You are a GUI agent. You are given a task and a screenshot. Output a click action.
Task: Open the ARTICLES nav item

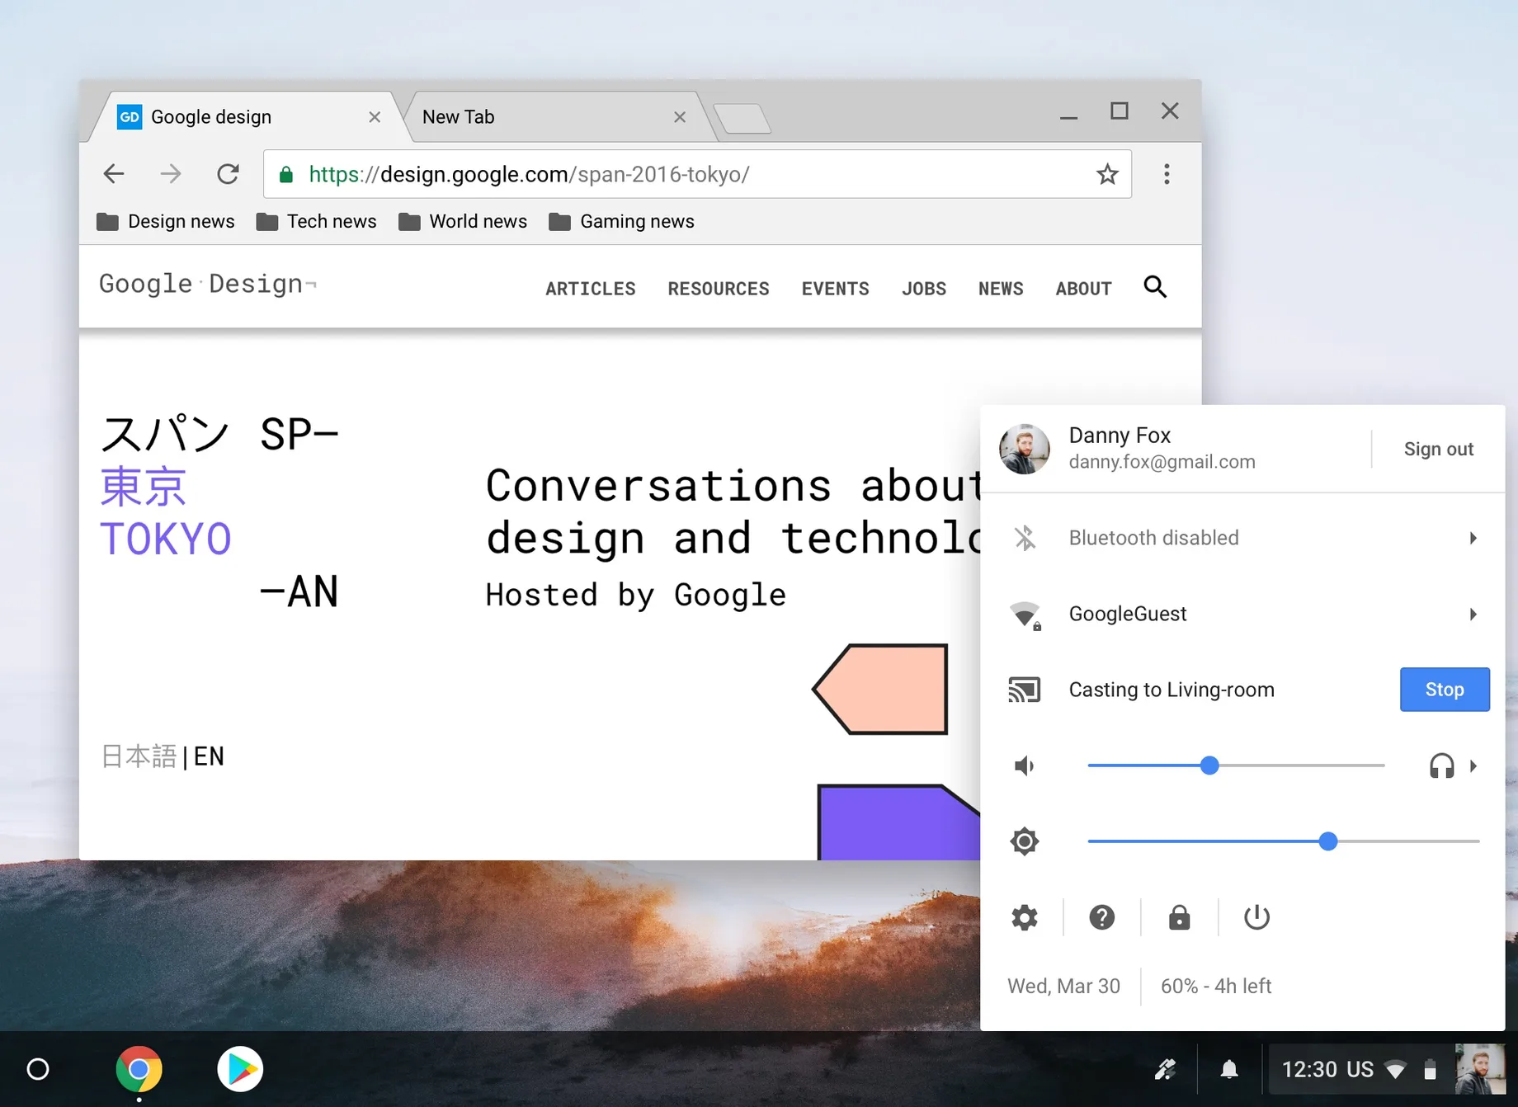(x=591, y=289)
